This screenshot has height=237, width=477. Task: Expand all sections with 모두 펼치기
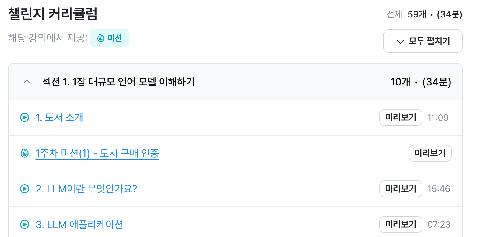click(x=423, y=41)
